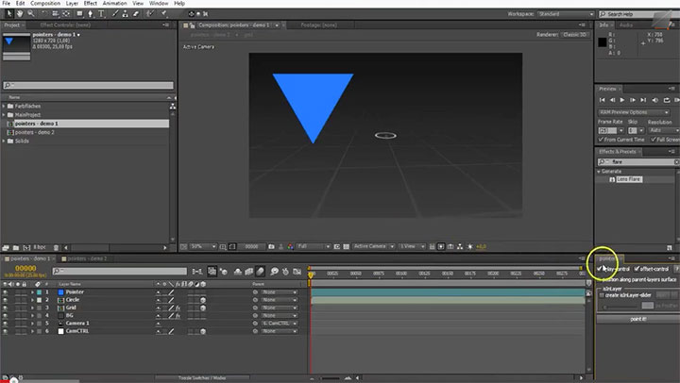
Task: Click the mute audio icon in Preview panel
Action: pyautogui.click(x=655, y=100)
